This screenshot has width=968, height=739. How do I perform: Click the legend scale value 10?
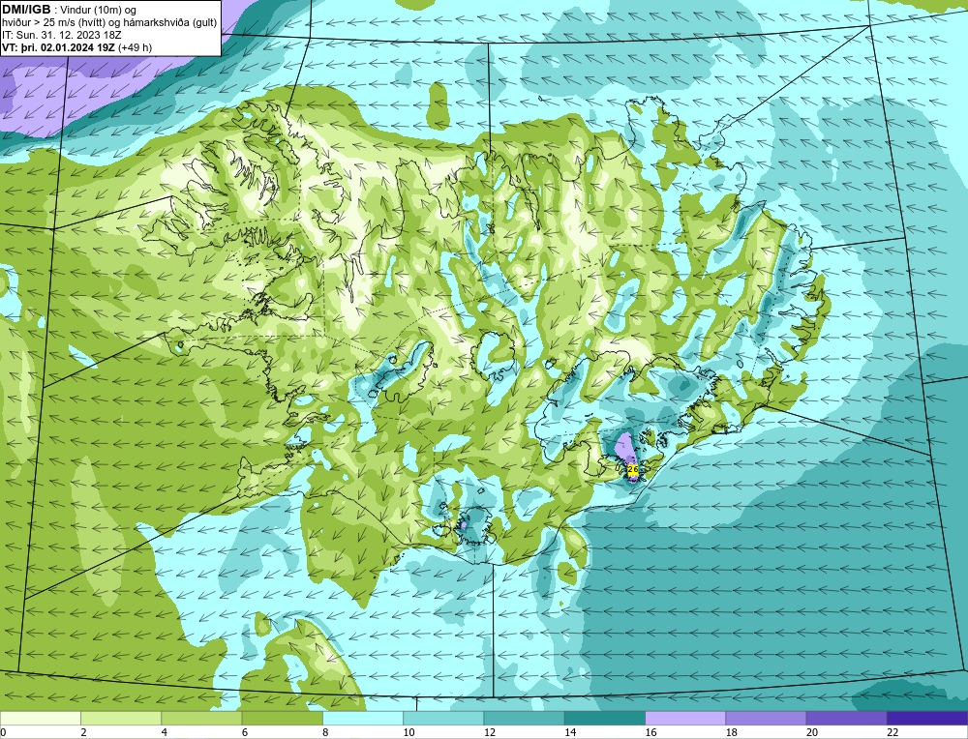[x=408, y=732]
